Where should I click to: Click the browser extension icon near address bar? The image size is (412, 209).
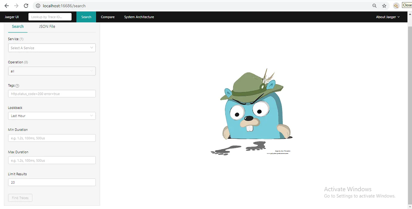point(396,5)
